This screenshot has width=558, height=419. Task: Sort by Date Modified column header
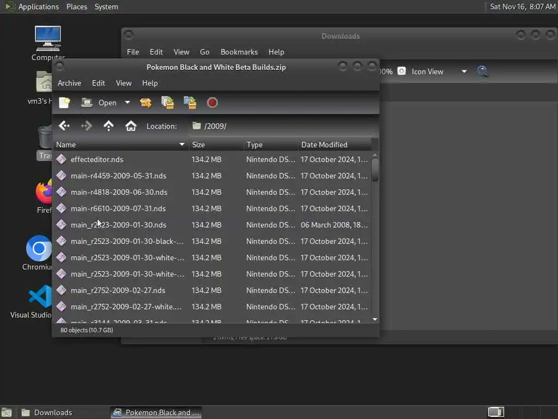pyautogui.click(x=335, y=145)
